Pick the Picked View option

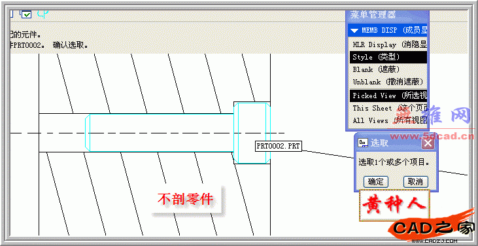point(388,96)
